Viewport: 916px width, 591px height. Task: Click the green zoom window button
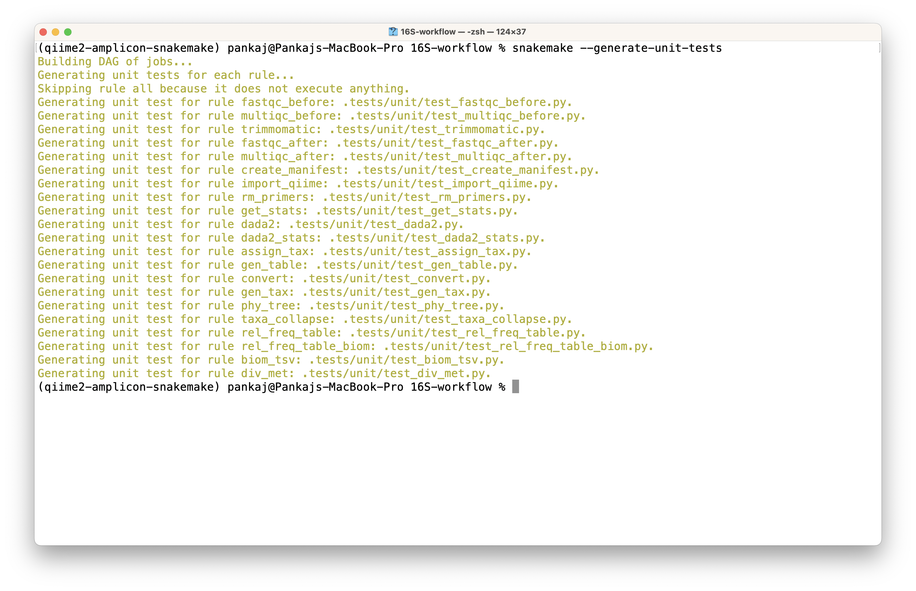68,32
